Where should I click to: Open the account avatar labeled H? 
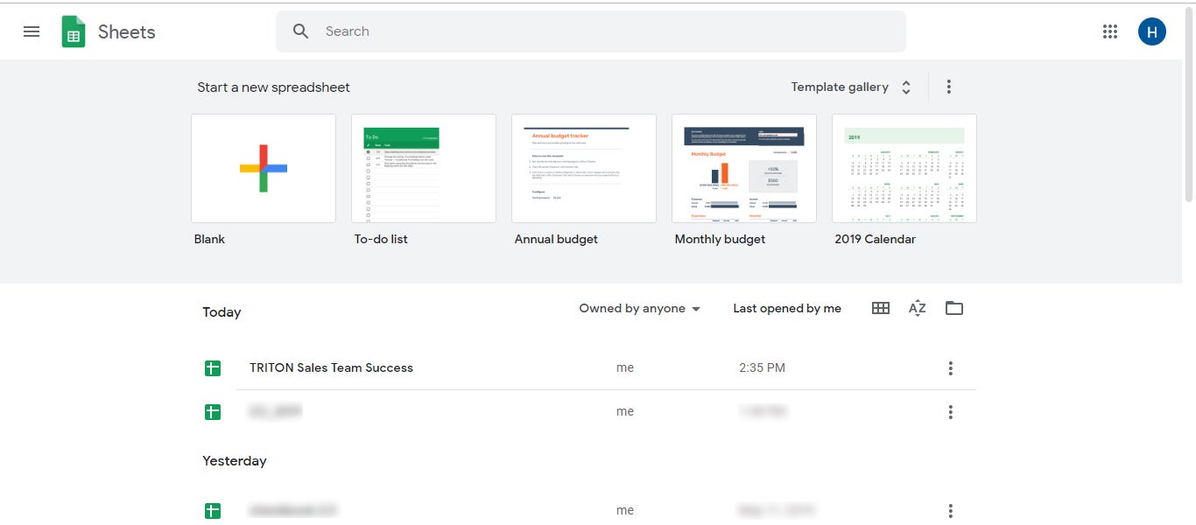(1152, 31)
